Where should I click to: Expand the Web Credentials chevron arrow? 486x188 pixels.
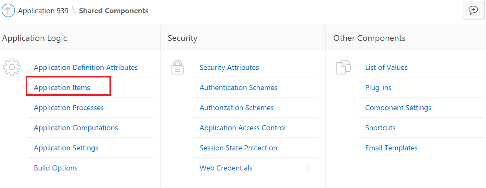[308, 168]
